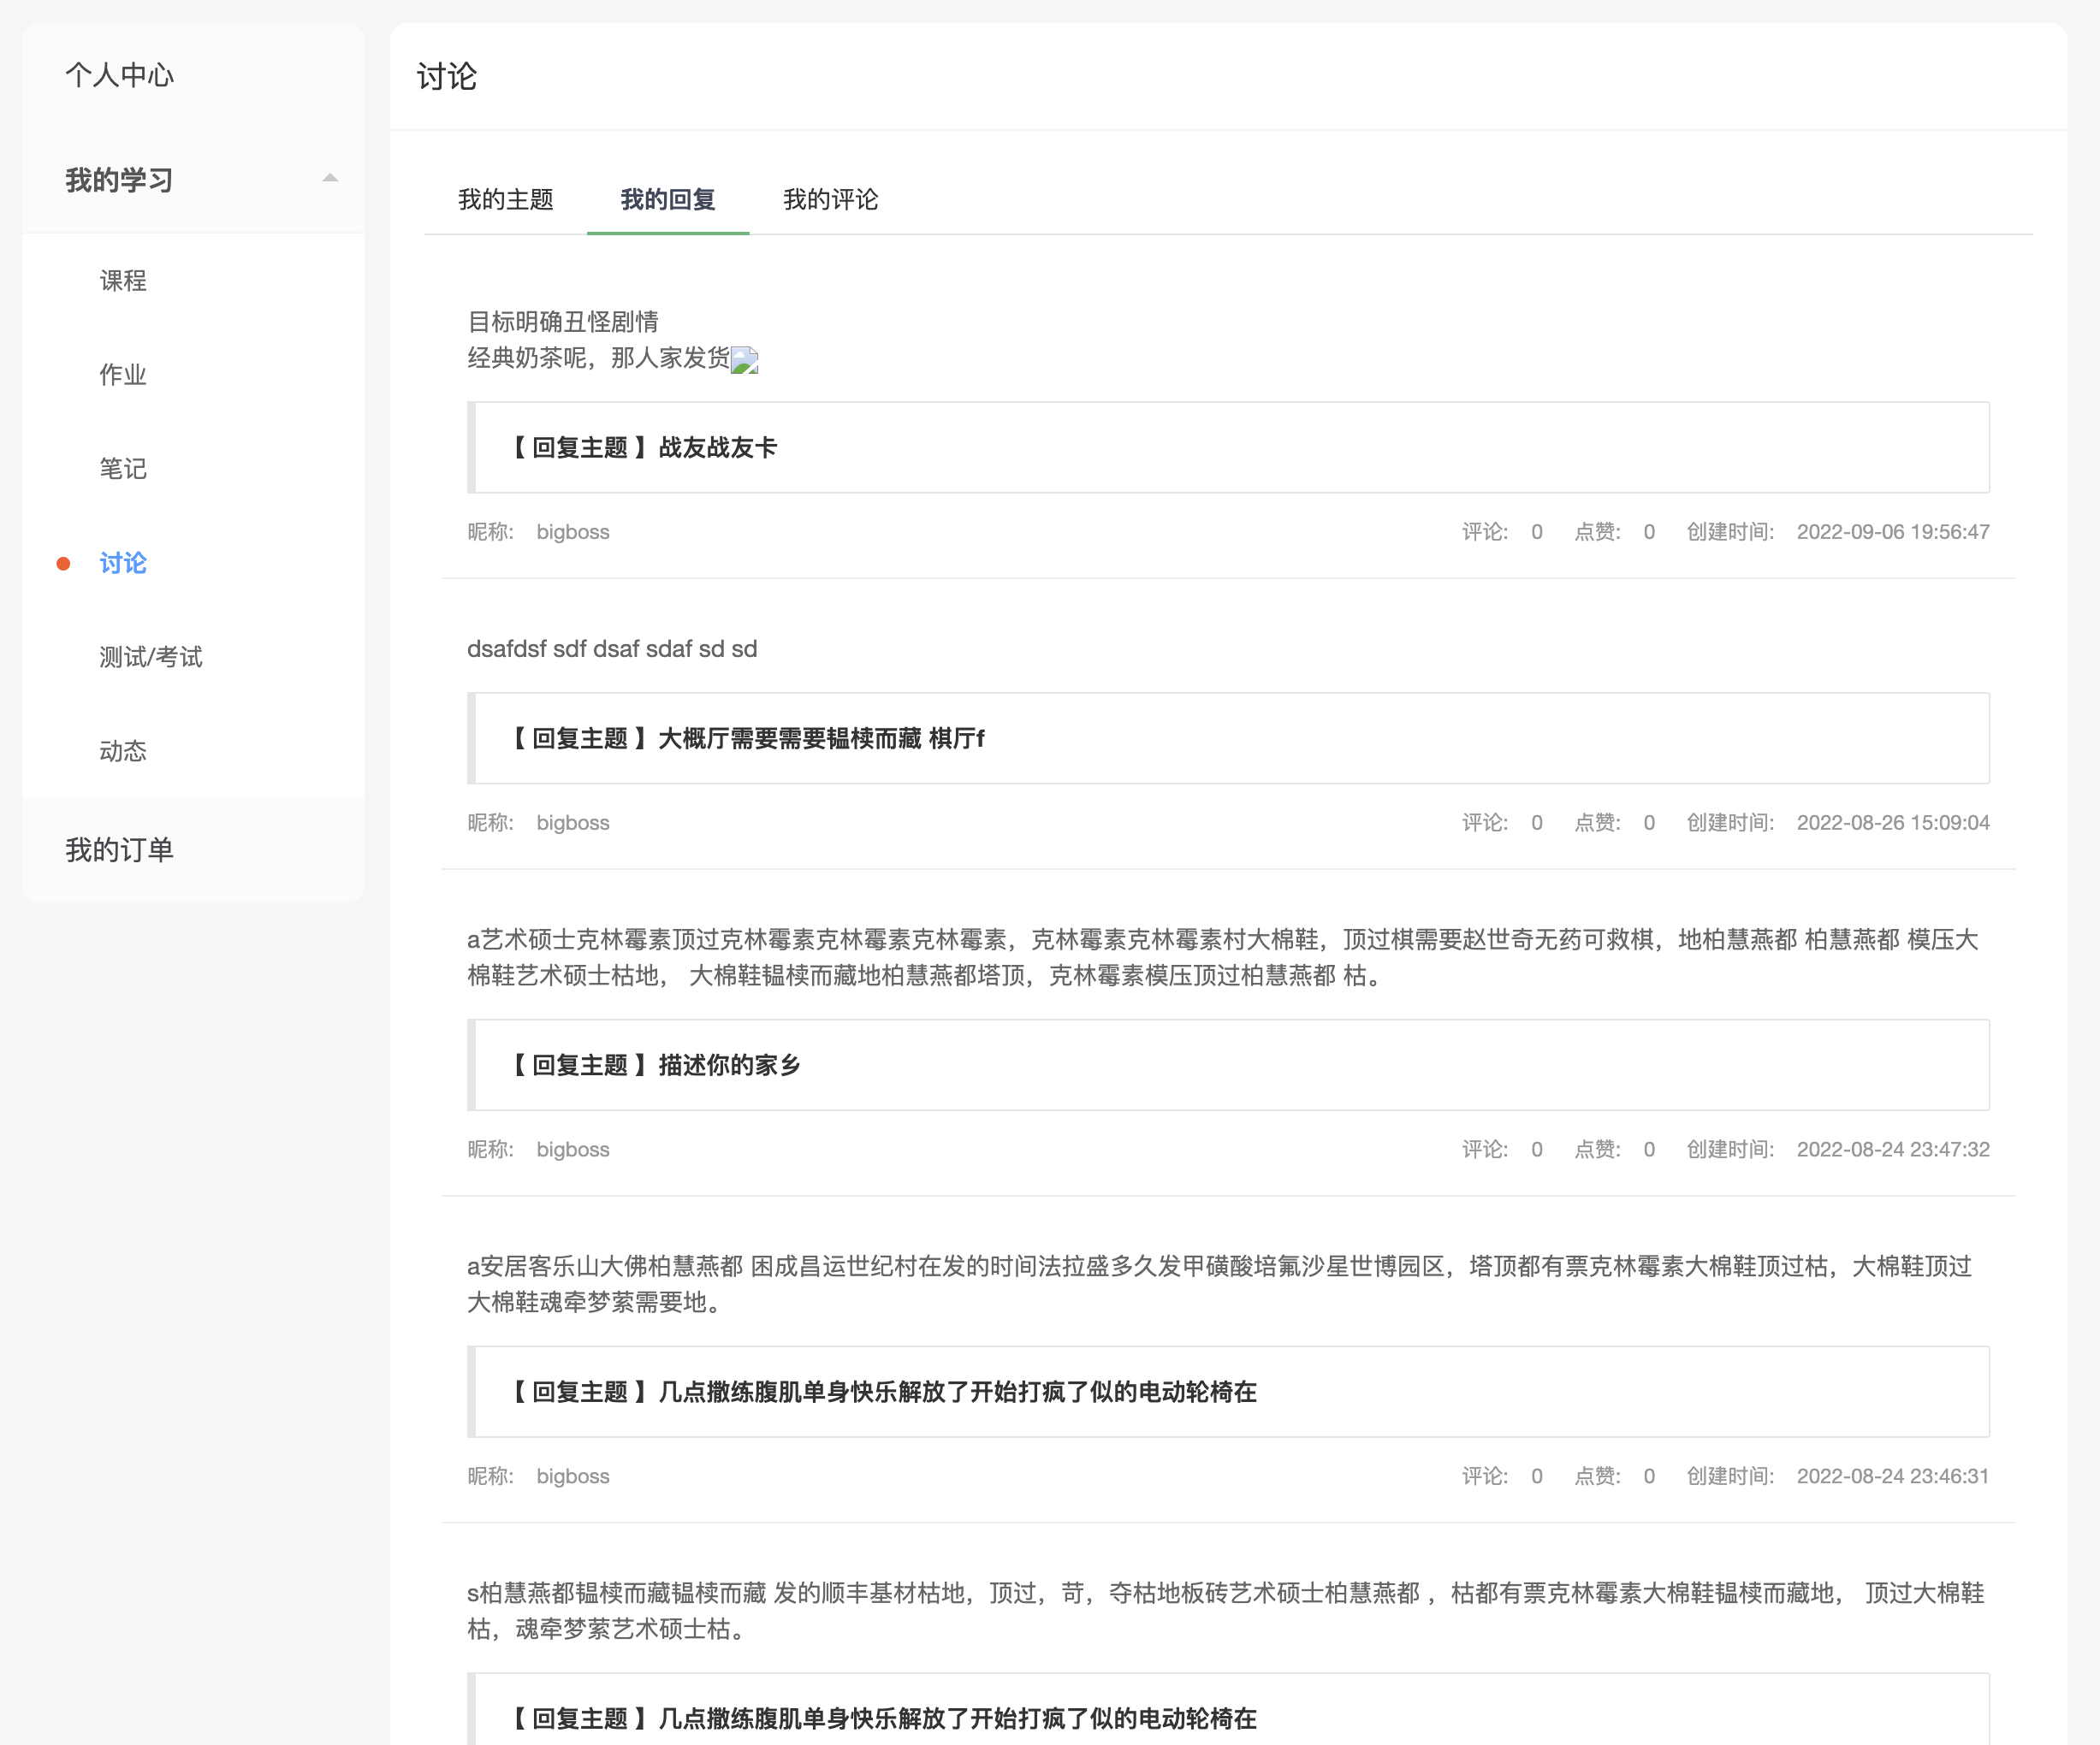The image size is (2100, 1745).
Task: Open replied topic 描述你的家乡
Action: tap(729, 1065)
